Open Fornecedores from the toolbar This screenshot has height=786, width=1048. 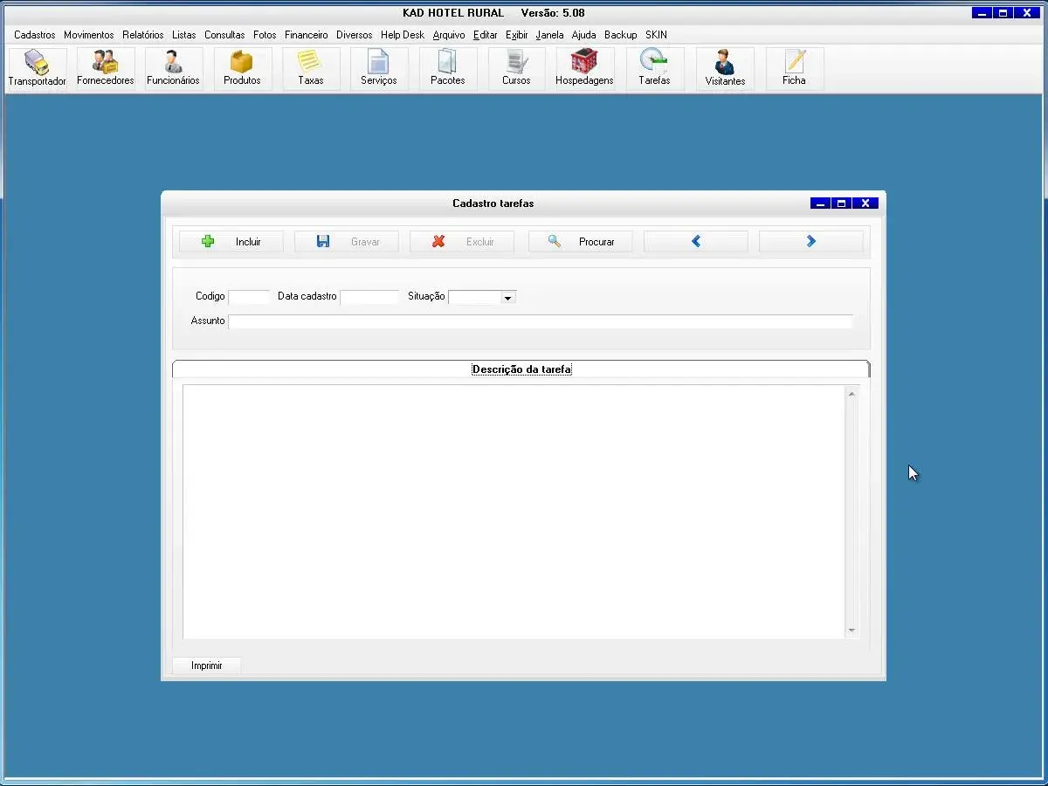pyautogui.click(x=106, y=68)
